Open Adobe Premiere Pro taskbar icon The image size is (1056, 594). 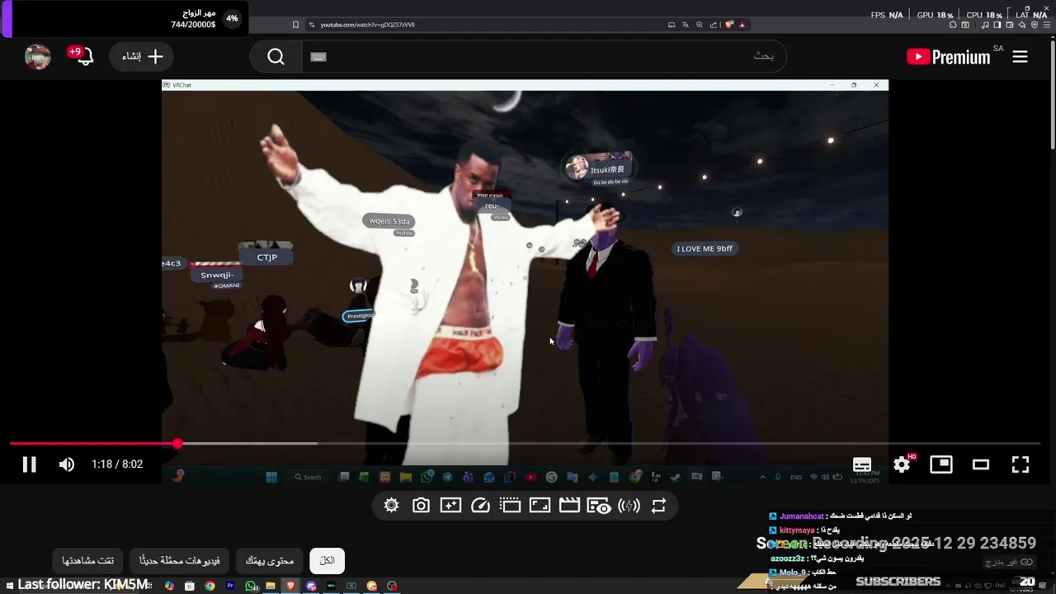pos(230,586)
